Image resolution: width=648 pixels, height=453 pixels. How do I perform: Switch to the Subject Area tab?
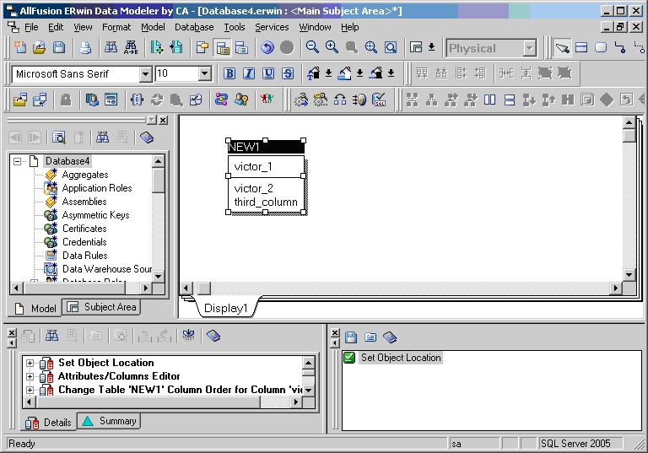pos(101,307)
